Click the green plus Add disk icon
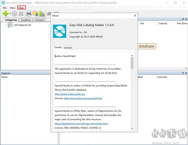Image resolution: width=188 pixels, height=145 pixels. 6,13
